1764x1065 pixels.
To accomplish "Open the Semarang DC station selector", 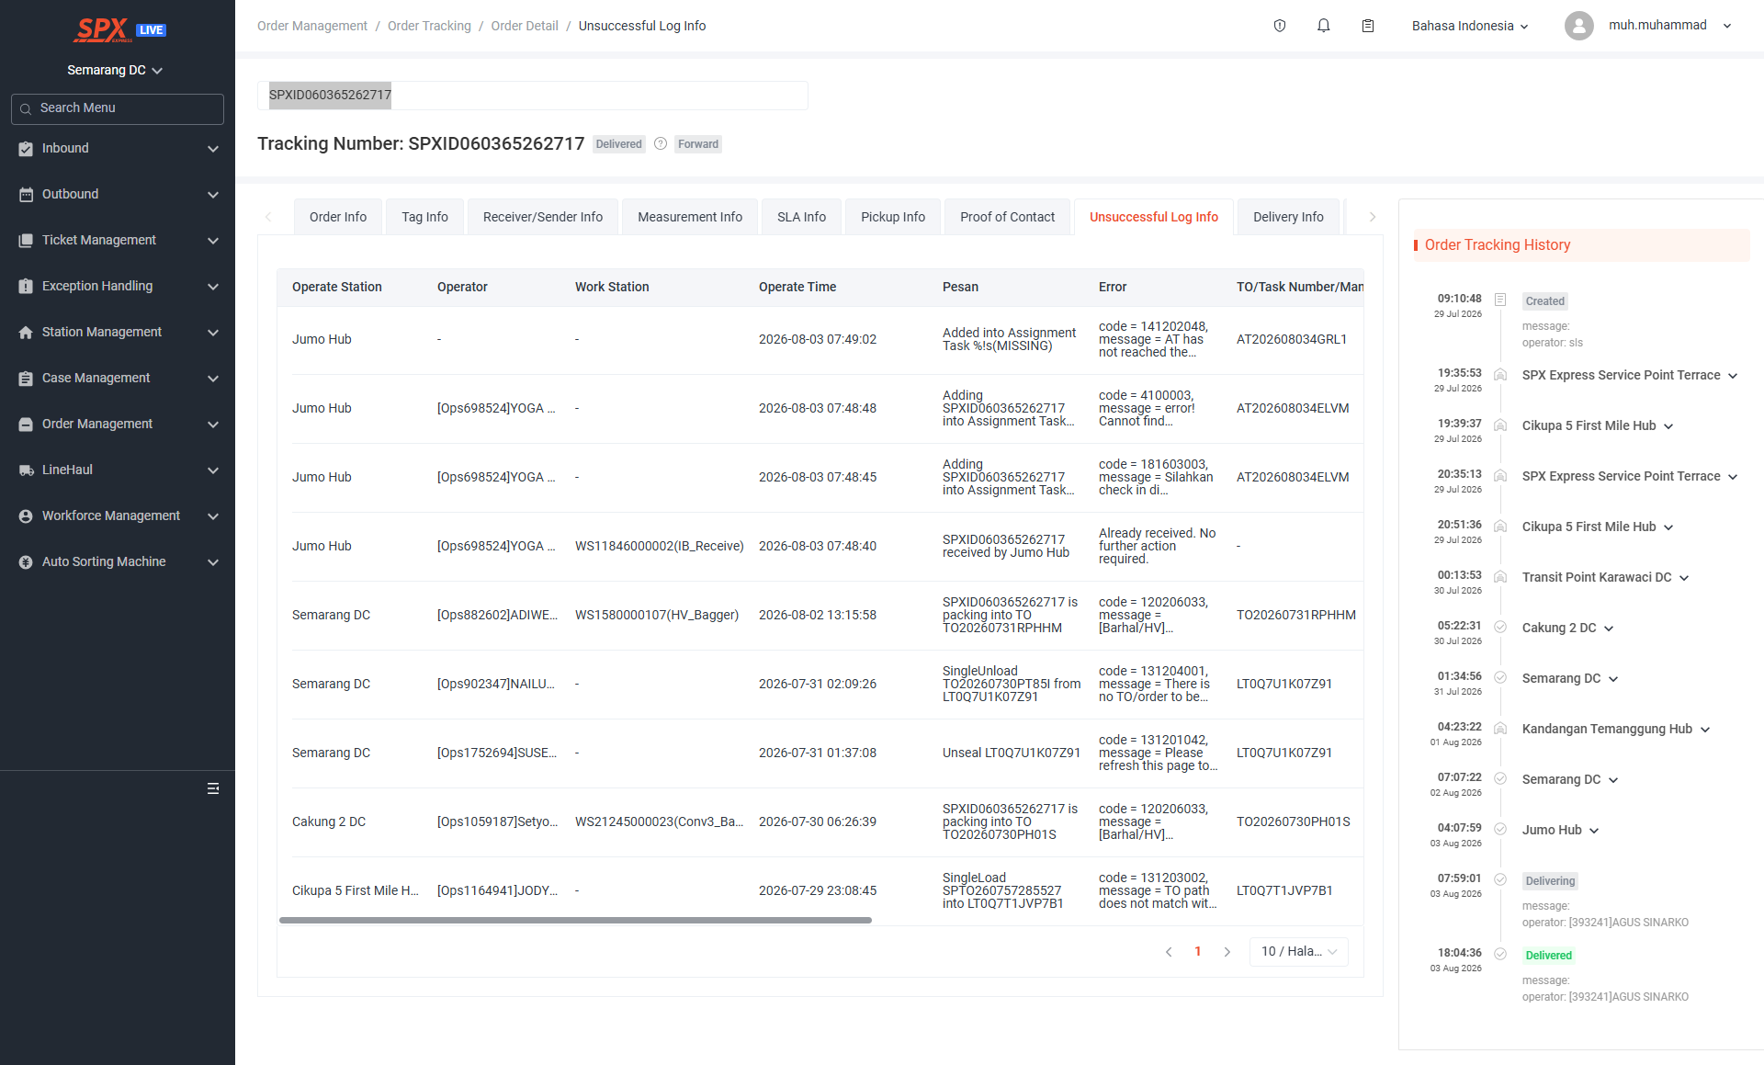I will [115, 70].
